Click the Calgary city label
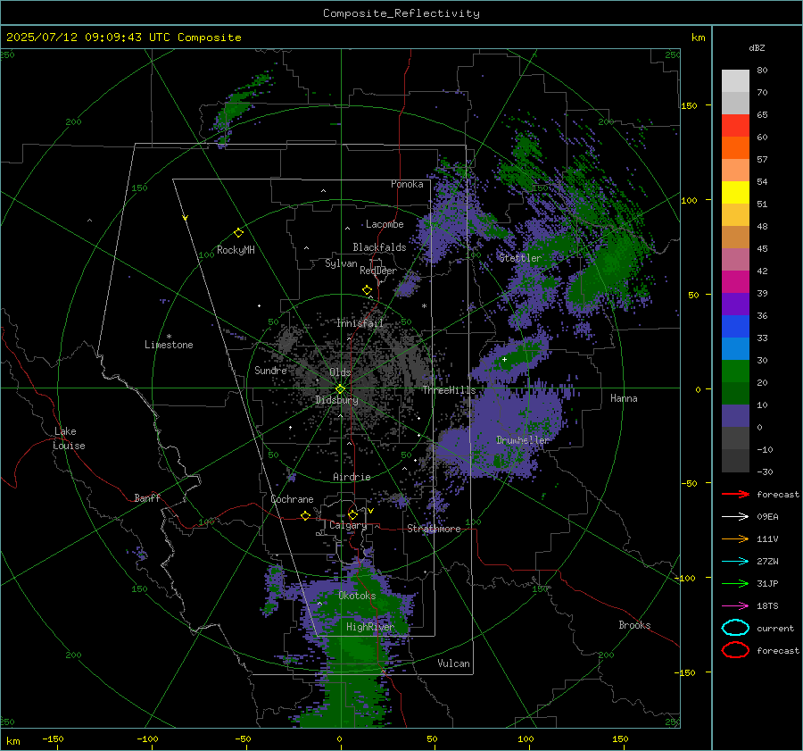The width and height of the screenshot is (803, 751). pos(348,525)
